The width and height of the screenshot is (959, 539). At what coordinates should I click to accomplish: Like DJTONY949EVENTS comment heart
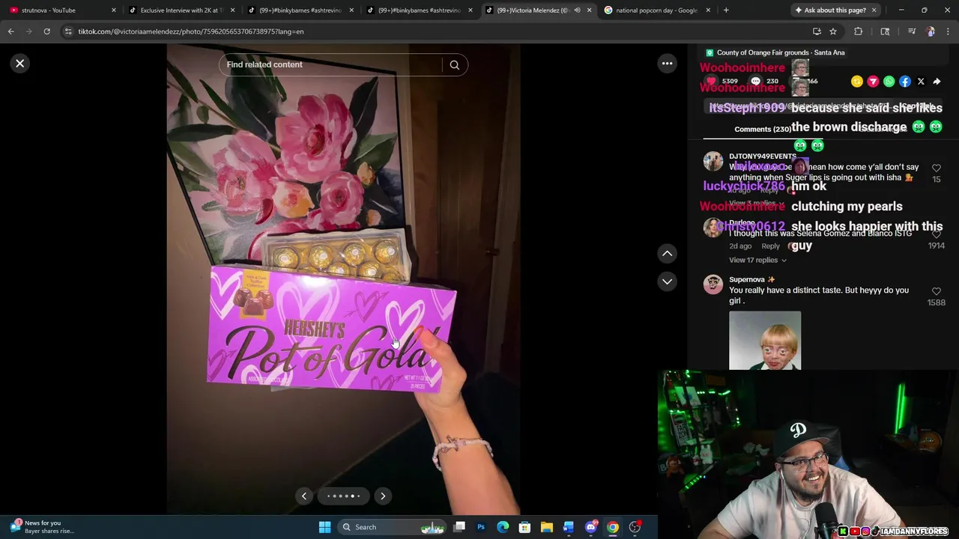coord(937,168)
